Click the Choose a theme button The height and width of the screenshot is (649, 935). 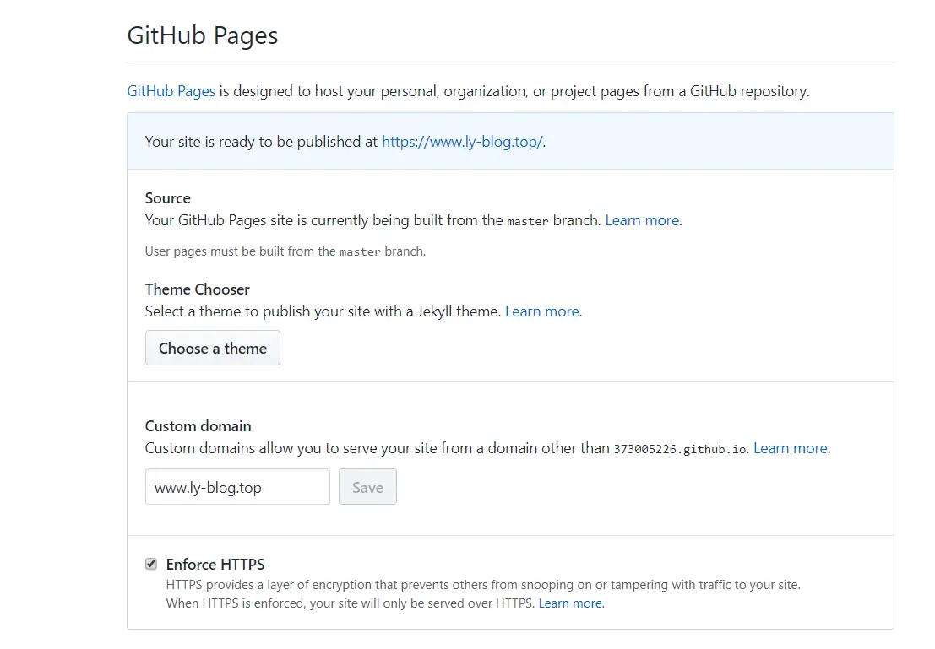pyautogui.click(x=212, y=348)
